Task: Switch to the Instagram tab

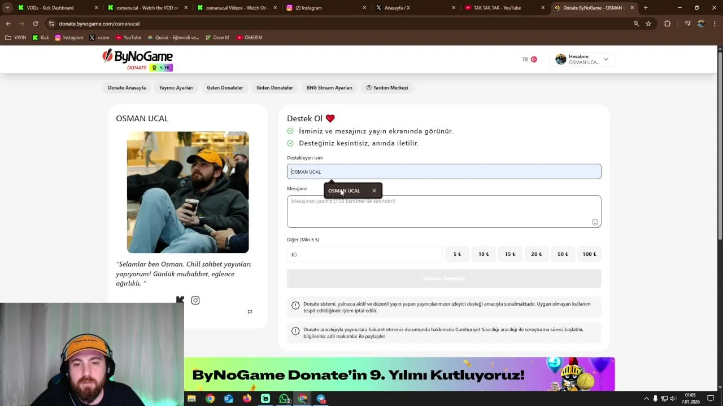Action: [326, 8]
